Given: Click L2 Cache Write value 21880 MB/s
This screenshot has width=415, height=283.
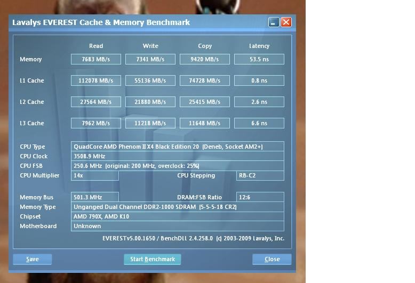Looking at the screenshot, I should (x=150, y=102).
